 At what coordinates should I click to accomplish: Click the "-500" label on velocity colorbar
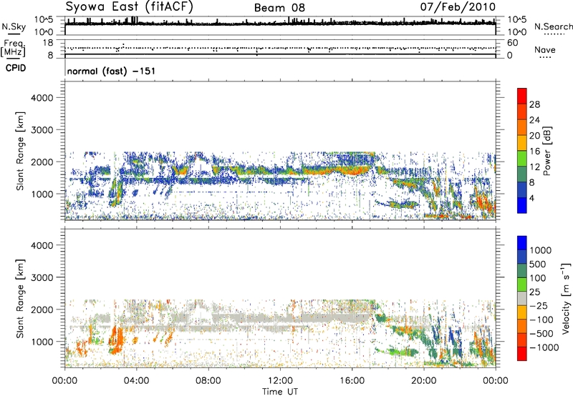click(x=541, y=334)
